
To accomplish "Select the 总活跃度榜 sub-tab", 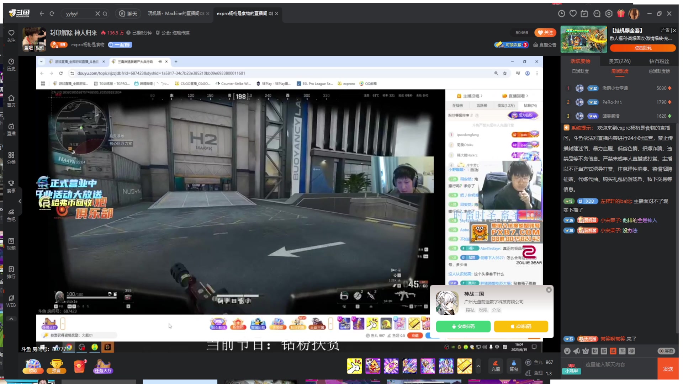I will (x=659, y=71).
